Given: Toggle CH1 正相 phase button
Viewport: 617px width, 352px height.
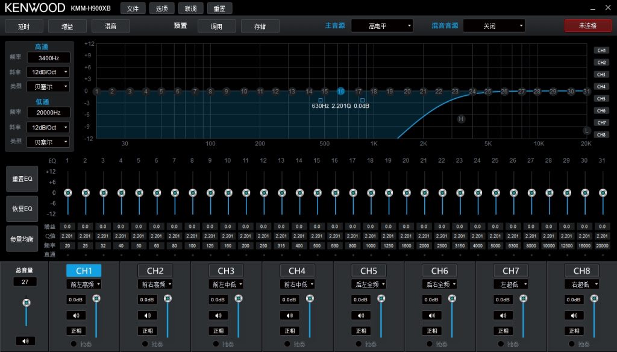Looking at the screenshot, I should [76, 331].
